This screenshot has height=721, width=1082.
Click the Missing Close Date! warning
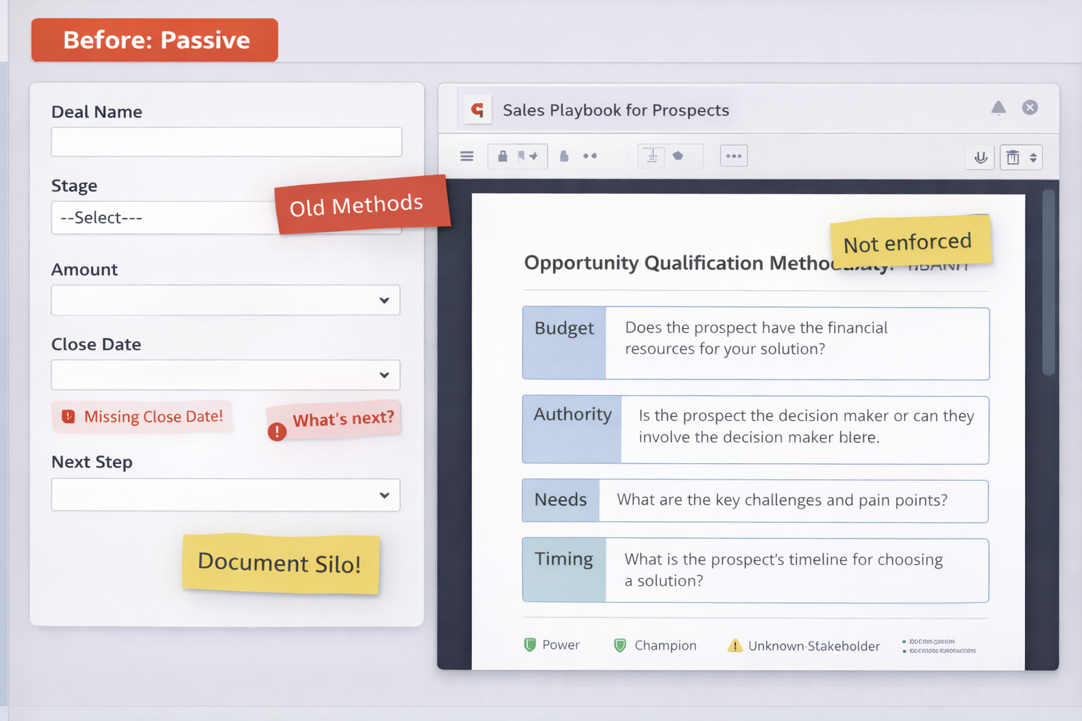143,417
